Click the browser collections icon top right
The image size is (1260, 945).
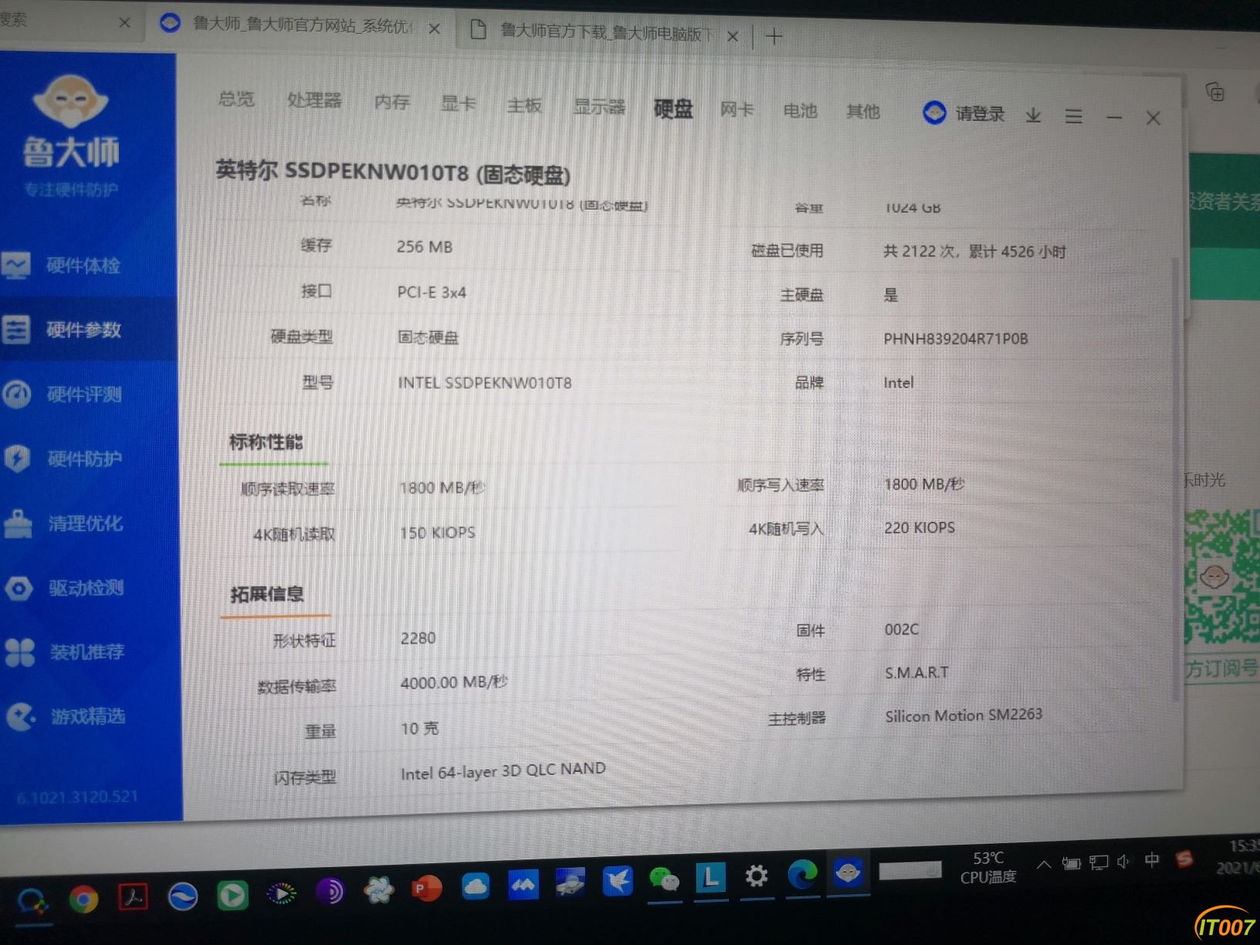coord(1215,93)
